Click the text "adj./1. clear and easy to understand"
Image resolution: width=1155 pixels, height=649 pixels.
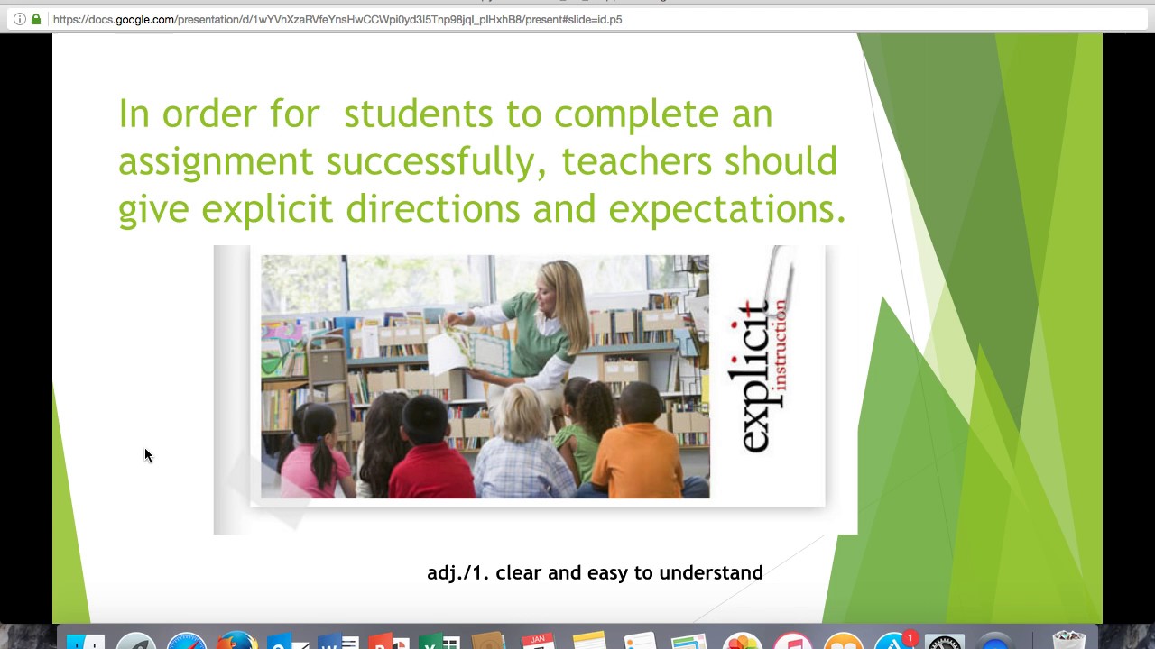(595, 572)
